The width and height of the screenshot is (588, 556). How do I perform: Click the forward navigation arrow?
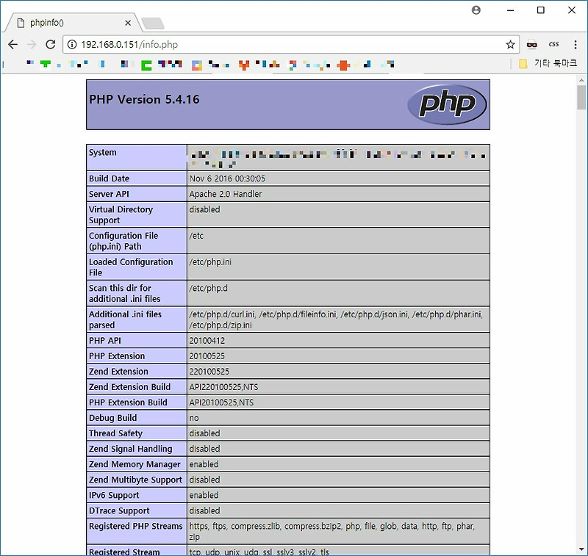click(31, 44)
